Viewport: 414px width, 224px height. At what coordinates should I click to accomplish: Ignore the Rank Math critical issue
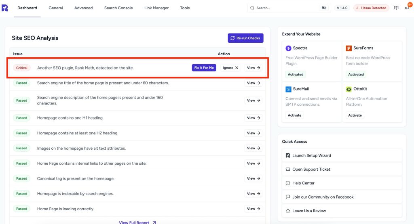[x=230, y=68]
